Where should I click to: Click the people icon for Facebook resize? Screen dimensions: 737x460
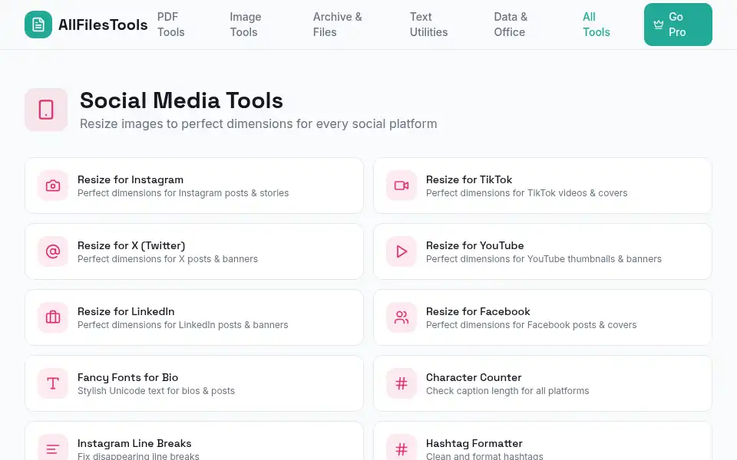[x=402, y=317]
